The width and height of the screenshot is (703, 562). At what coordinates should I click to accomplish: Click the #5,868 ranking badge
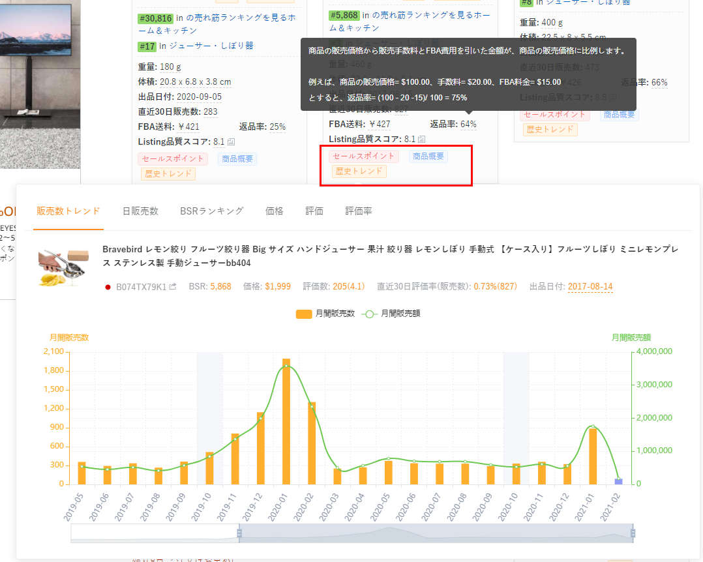pyautogui.click(x=344, y=16)
